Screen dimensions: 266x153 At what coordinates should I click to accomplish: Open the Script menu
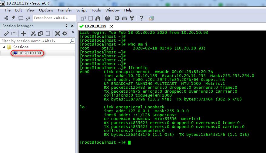(x=81, y=10)
